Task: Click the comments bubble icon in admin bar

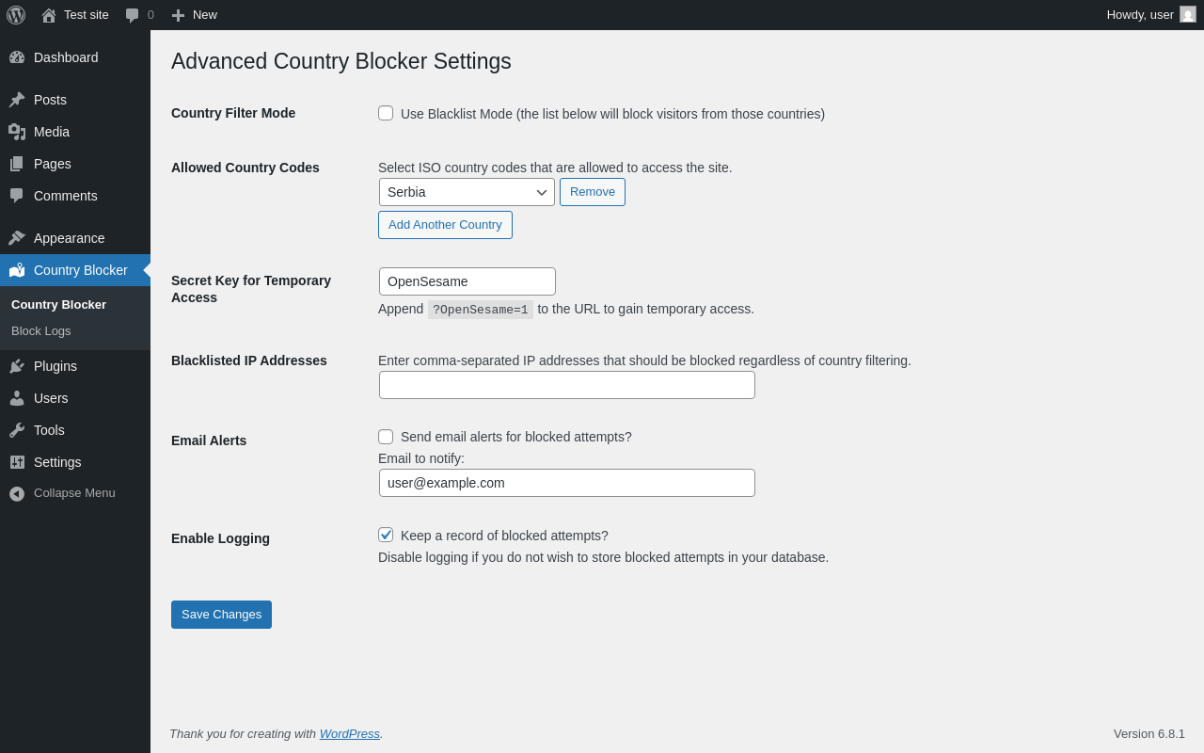Action: 133,15
